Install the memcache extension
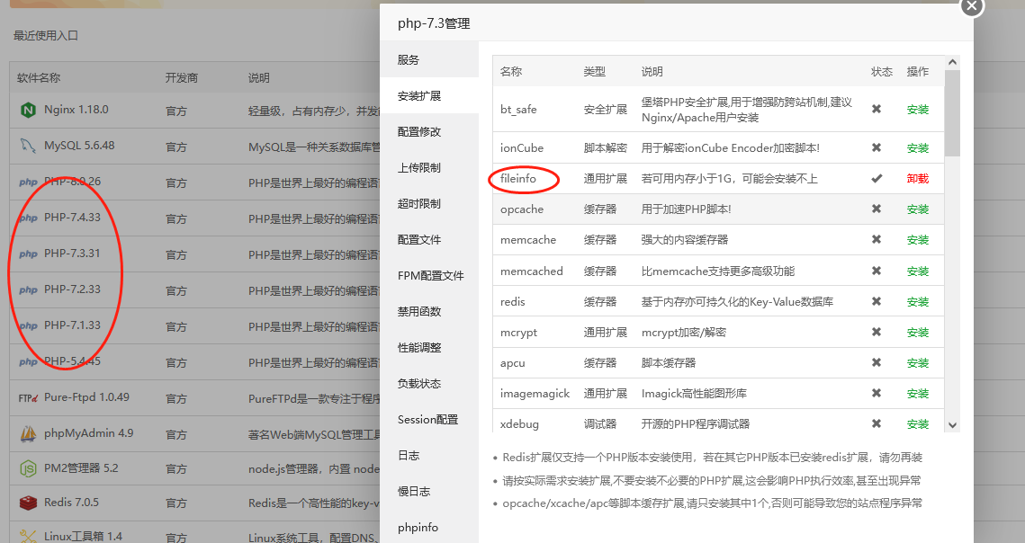 918,240
